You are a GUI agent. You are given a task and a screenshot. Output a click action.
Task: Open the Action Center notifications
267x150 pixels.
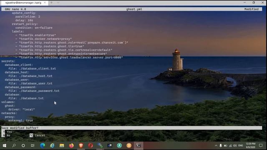pos(261,145)
